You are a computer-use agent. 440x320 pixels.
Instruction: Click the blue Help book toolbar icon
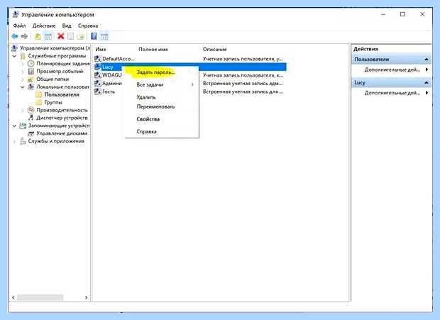point(94,36)
